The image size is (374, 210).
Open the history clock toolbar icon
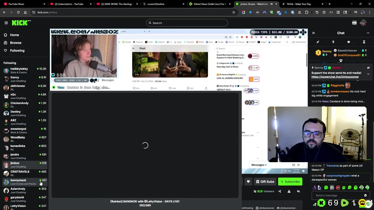(x=317, y=12)
